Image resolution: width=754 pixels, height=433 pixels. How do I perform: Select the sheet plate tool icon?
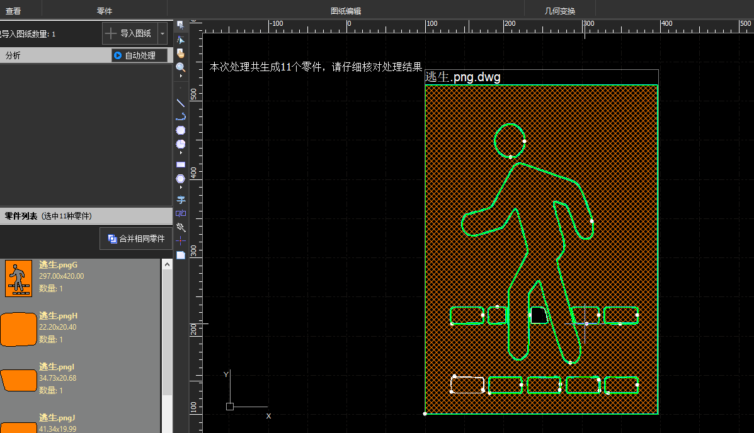(x=181, y=255)
